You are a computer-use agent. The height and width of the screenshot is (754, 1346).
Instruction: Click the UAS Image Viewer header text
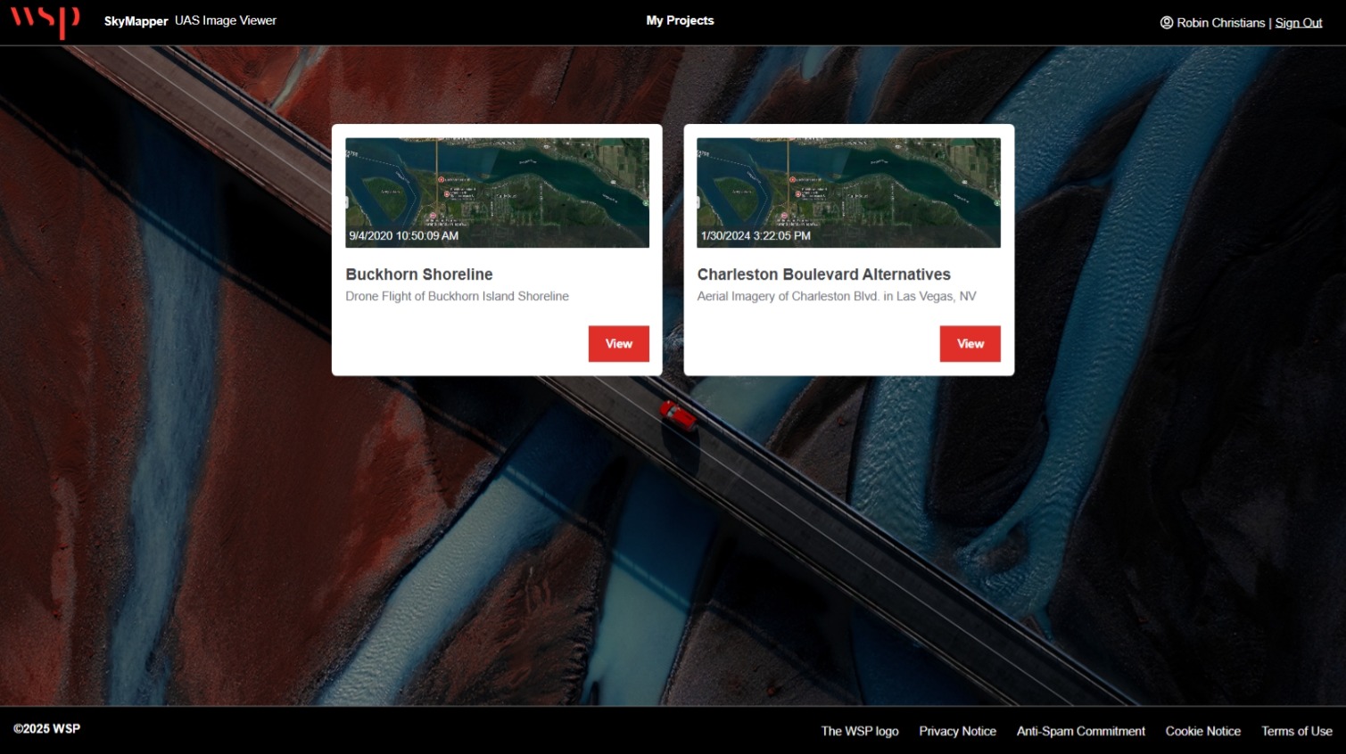(226, 20)
